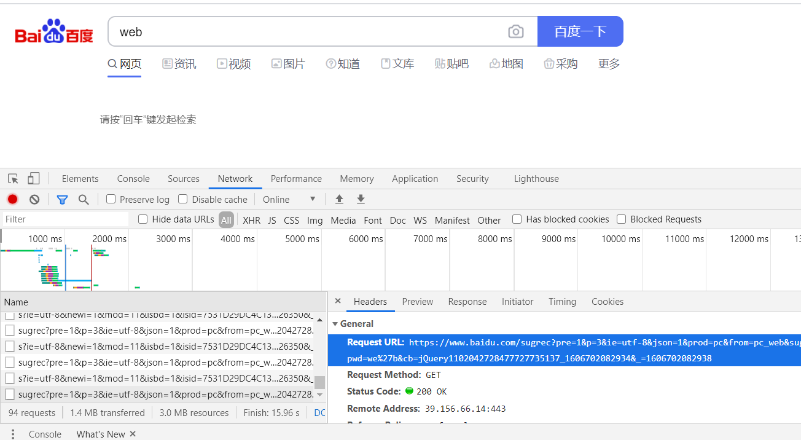Click the 百度一下 search button
801x440 pixels.
(x=580, y=31)
